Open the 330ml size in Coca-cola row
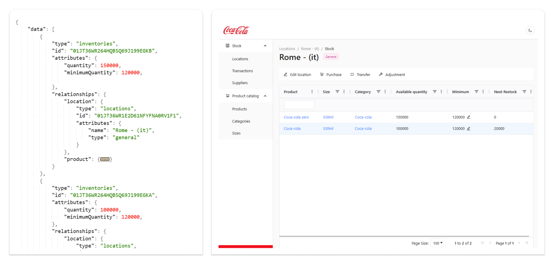The width and height of the screenshot is (554, 264). 328,129
